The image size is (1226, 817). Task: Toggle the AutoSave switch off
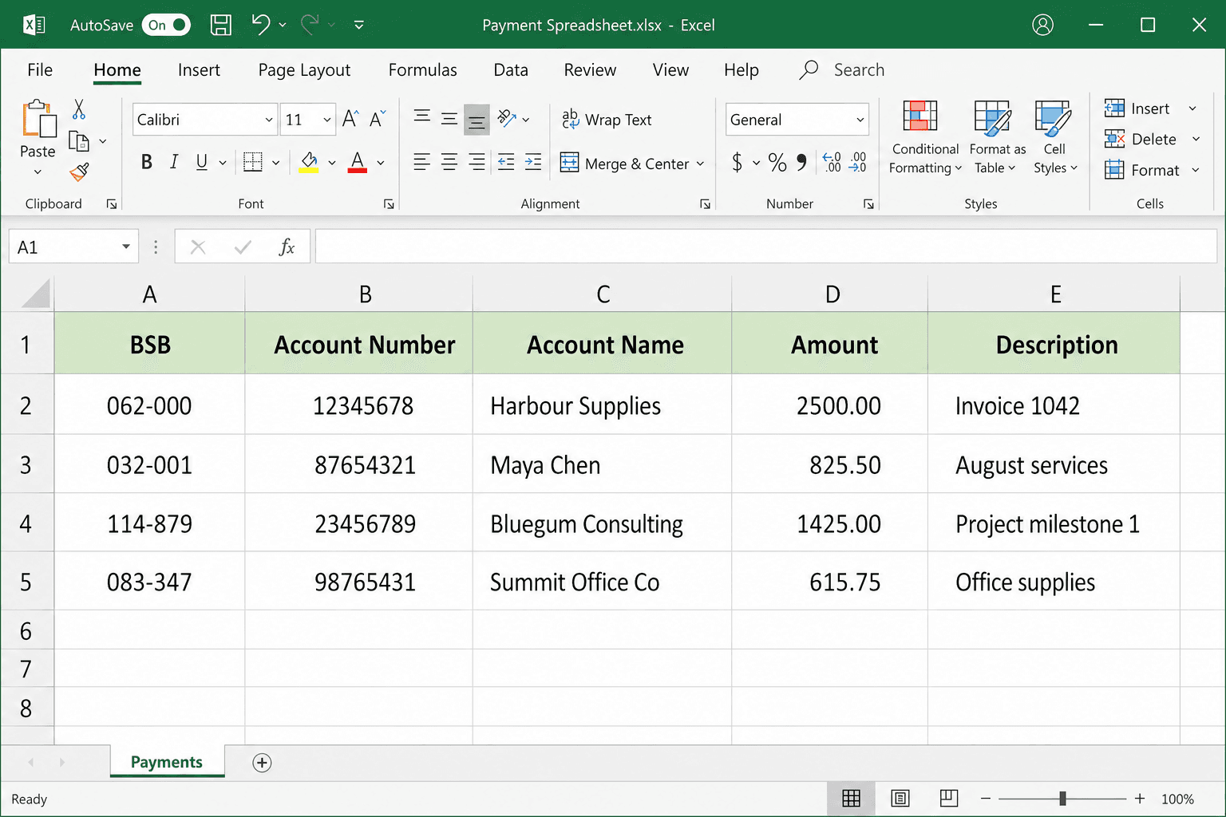click(166, 25)
